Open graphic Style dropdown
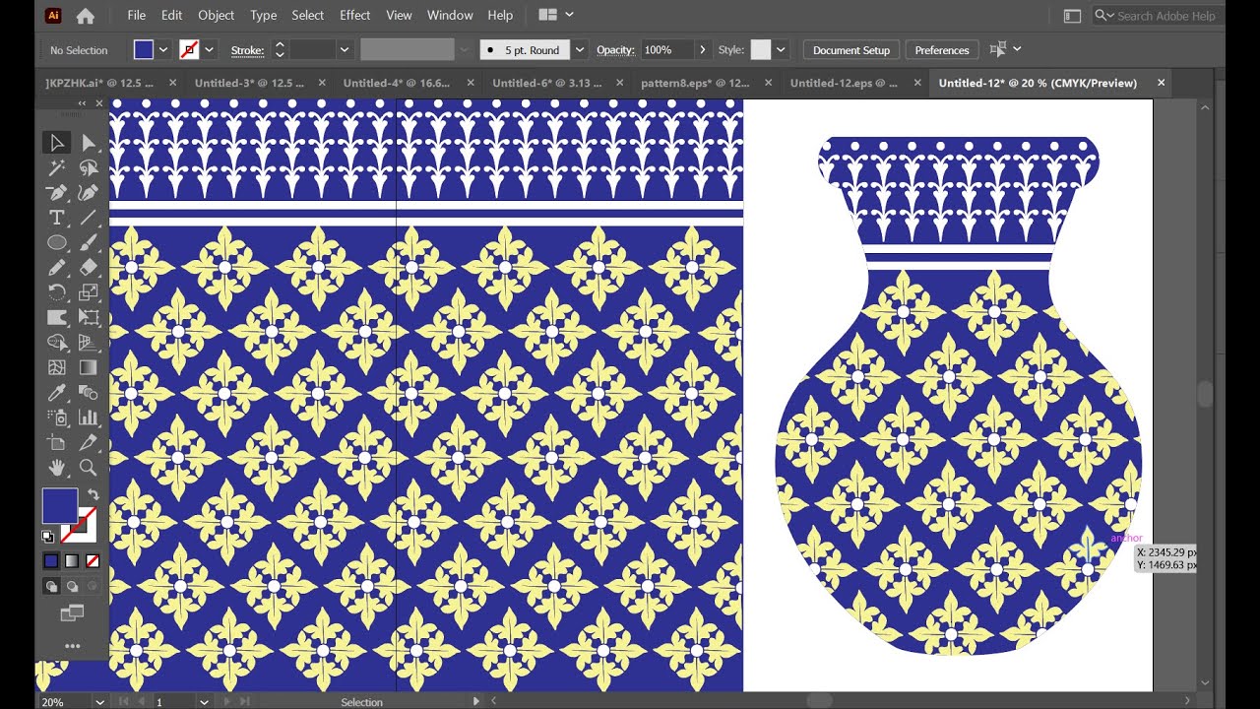Screen dimensions: 1260x709 click(x=781, y=49)
